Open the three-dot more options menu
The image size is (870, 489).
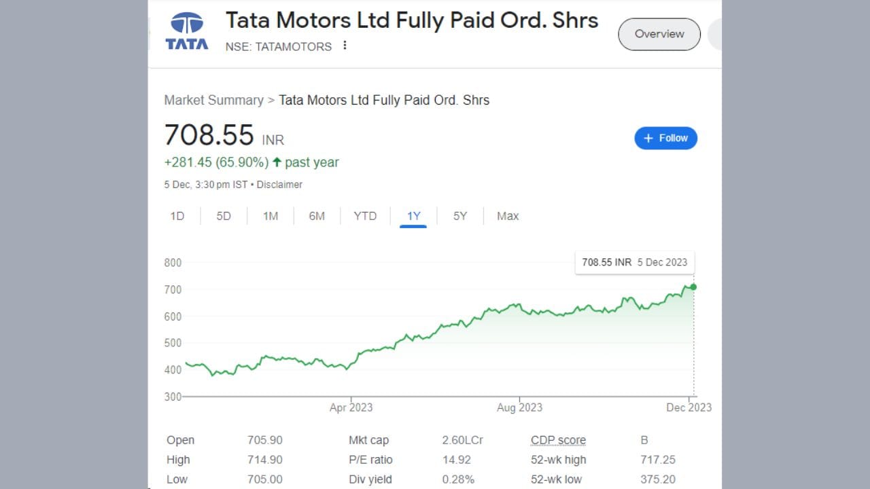(x=345, y=46)
